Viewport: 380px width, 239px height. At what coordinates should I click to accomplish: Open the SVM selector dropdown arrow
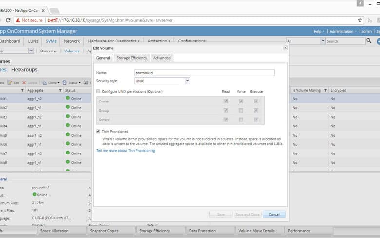(31, 51)
